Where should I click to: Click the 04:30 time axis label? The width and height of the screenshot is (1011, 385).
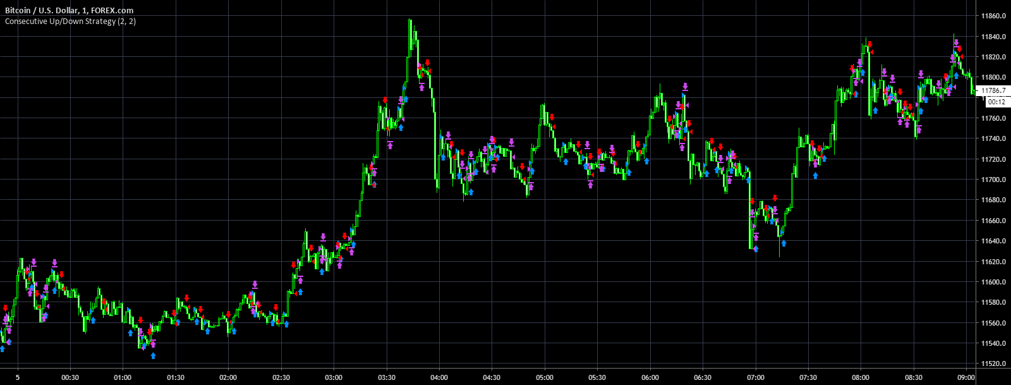pos(492,377)
